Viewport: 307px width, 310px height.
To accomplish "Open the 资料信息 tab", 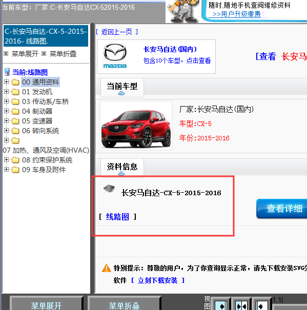I will pyautogui.click(x=122, y=168).
